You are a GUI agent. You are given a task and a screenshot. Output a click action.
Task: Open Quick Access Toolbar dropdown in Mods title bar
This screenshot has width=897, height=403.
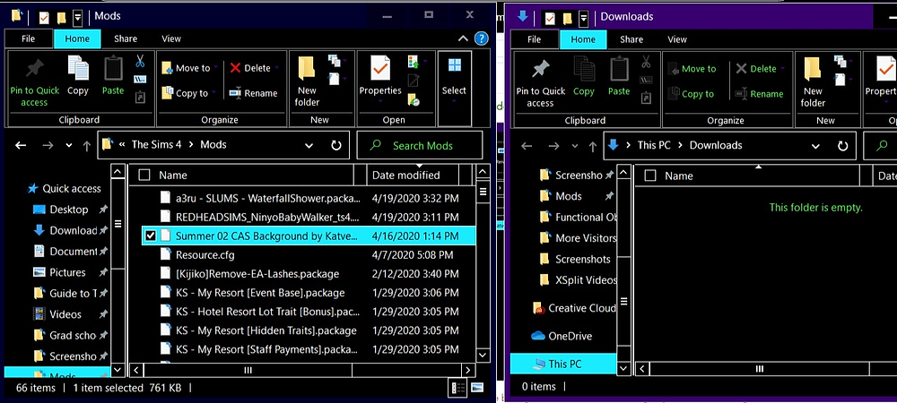point(77,18)
